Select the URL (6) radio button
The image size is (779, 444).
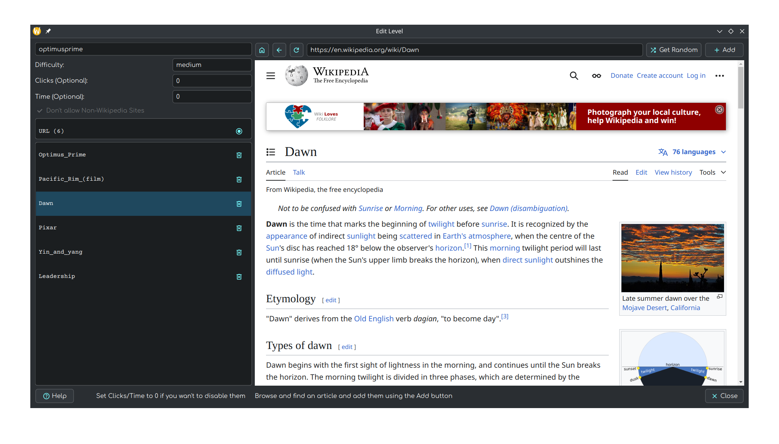(x=239, y=131)
